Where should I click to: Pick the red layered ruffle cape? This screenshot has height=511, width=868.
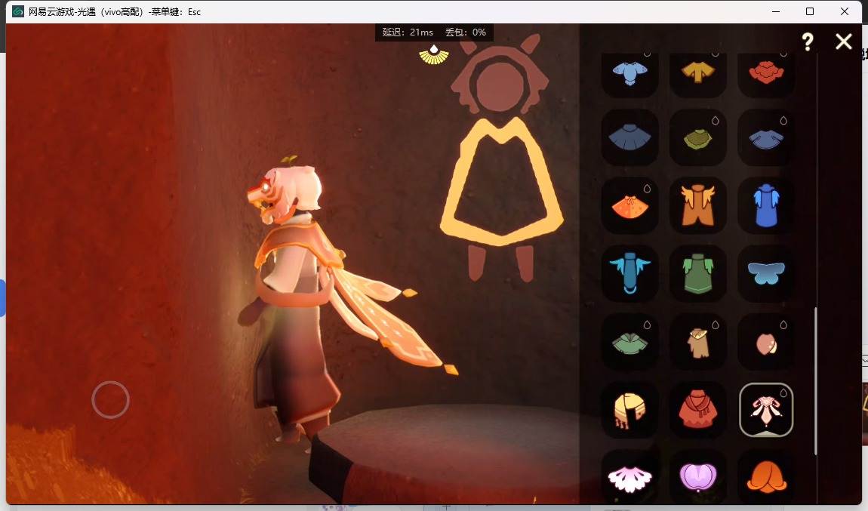766,72
